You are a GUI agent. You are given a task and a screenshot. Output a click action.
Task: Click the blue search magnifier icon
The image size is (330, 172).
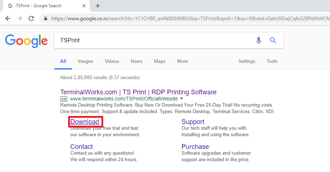pyautogui.click(x=273, y=40)
